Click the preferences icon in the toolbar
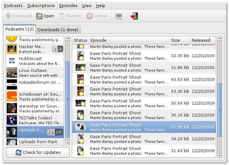The height and width of the screenshot is (165, 229). coord(119,16)
